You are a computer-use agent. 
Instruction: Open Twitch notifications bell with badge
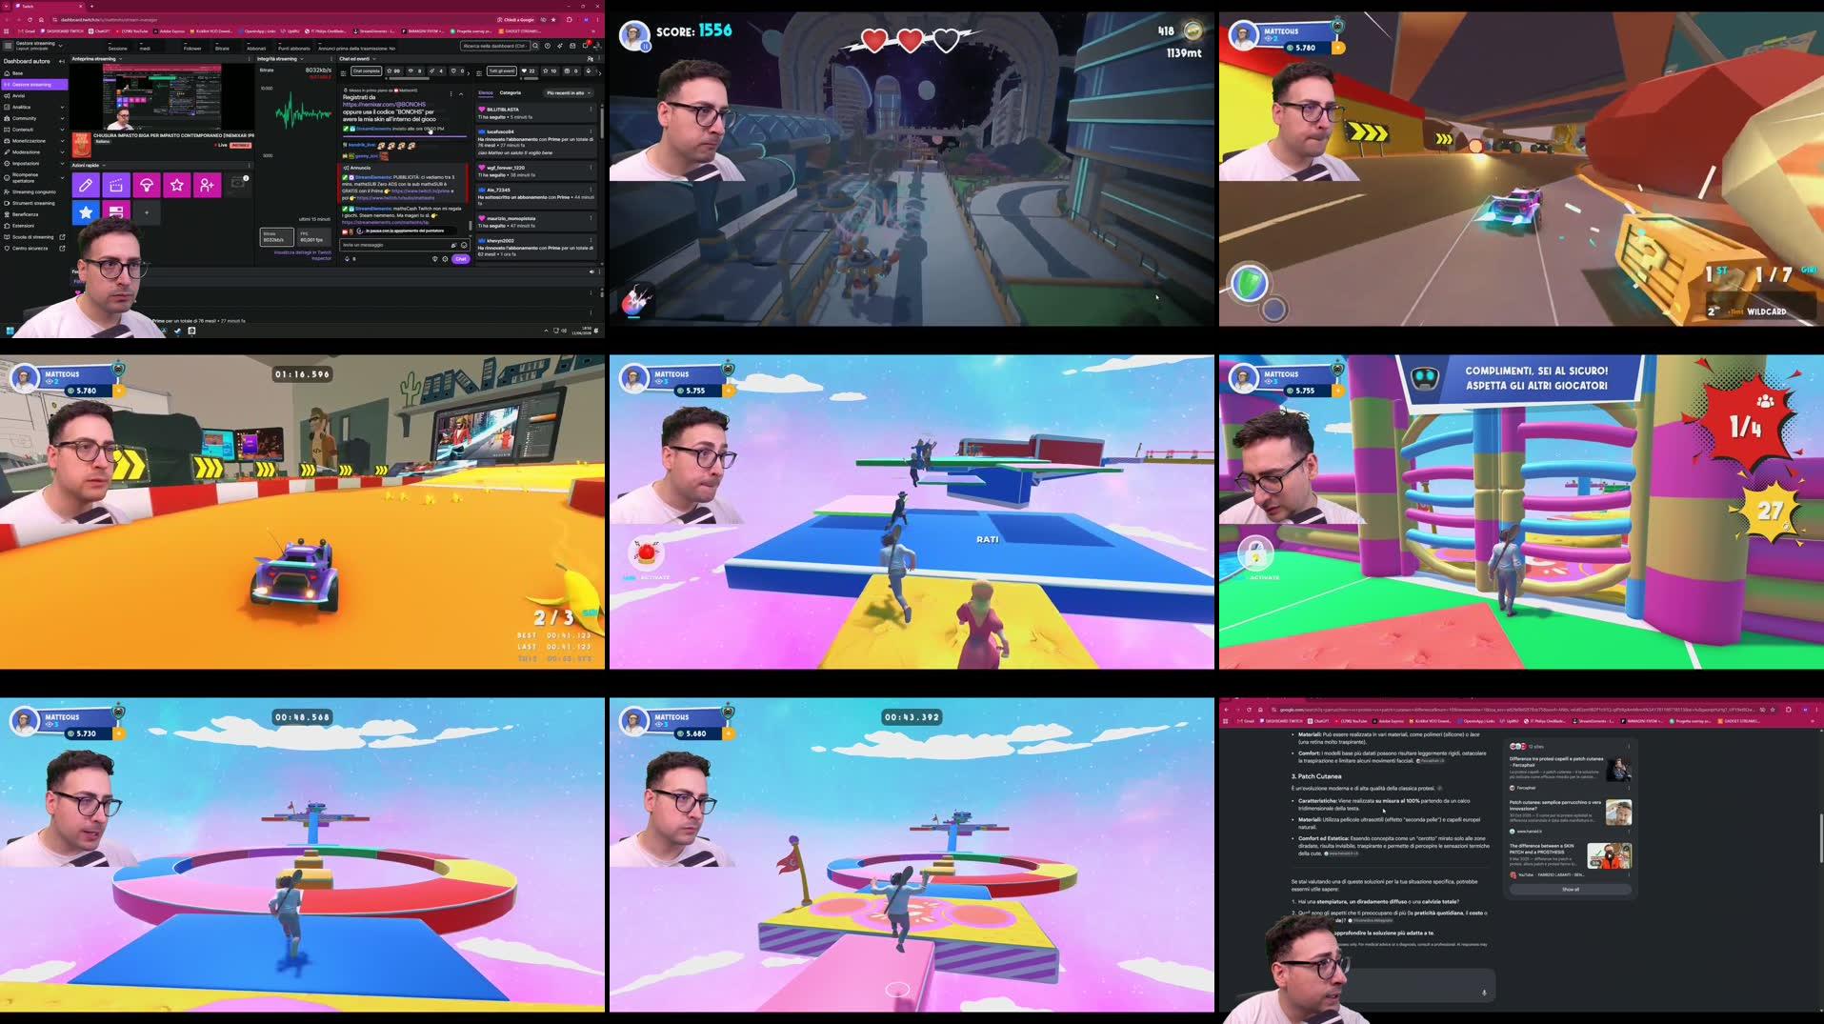coord(585,46)
